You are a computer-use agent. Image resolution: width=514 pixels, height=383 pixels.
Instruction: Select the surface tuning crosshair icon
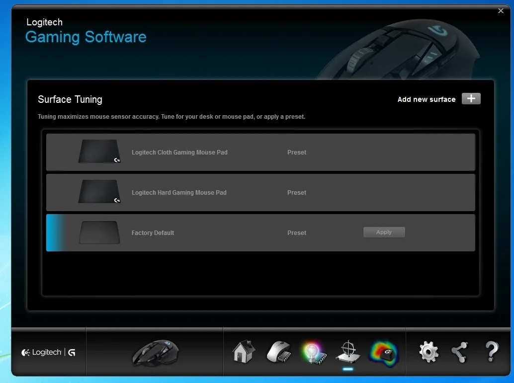click(x=348, y=352)
